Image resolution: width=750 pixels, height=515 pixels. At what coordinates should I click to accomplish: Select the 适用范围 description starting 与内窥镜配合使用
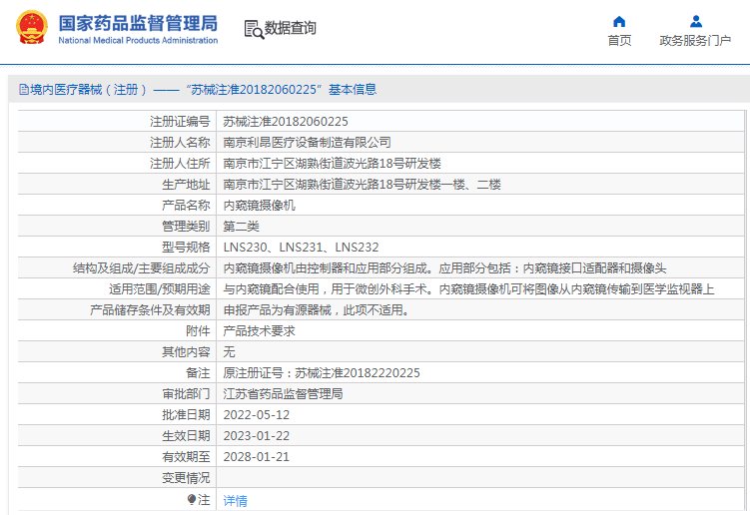point(468,289)
